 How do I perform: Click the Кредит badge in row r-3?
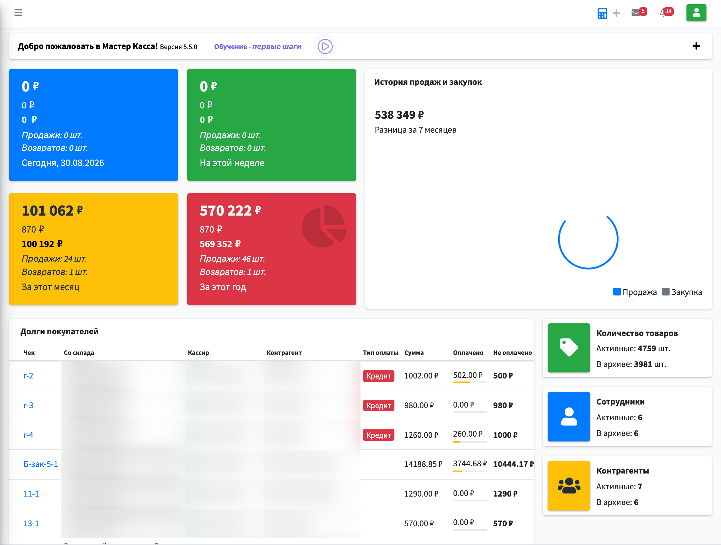point(378,406)
